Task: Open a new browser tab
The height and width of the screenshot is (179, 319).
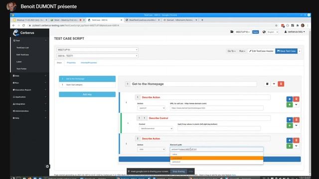Action: [202, 20]
